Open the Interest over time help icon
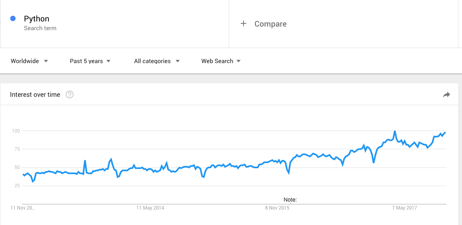Viewport: 462px width, 225px height. coord(70,94)
